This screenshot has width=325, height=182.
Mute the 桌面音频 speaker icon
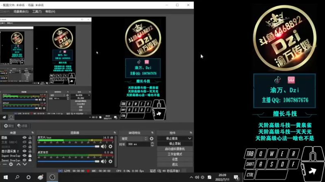(103, 161)
